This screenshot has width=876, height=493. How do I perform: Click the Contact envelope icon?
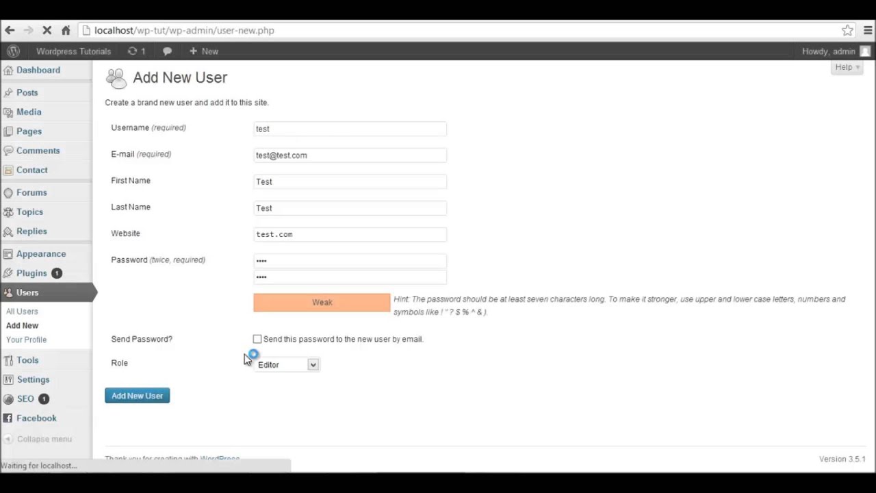click(8, 170)
